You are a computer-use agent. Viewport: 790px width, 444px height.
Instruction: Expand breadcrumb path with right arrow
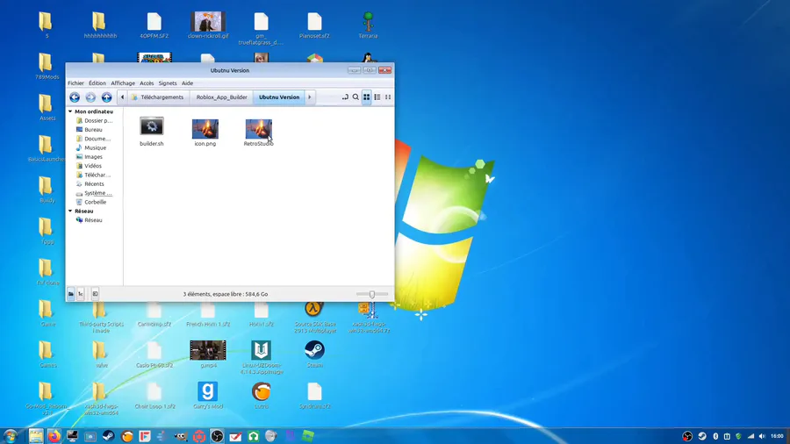(x=309, y=97)
